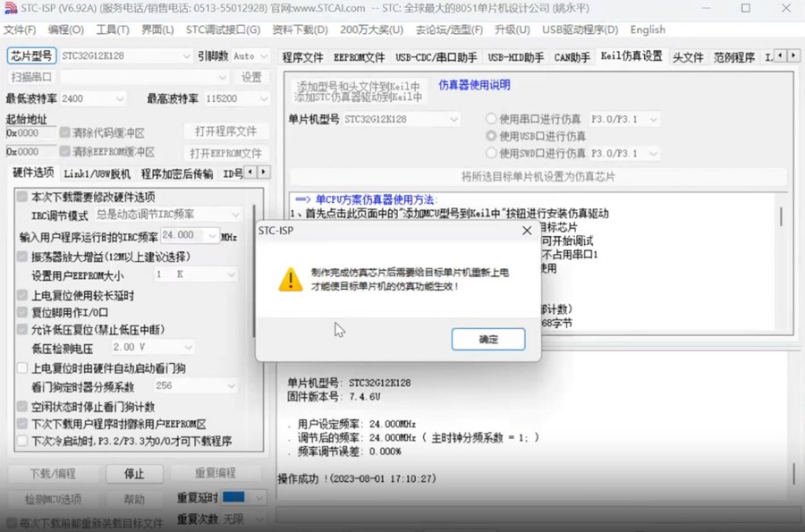Click the 起始地址 input field showing 0x0000
805x532 pixels.
27,132
